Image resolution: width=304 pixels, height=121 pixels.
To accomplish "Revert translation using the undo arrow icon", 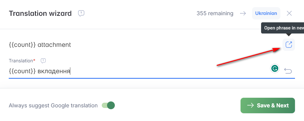I will 288,71.
